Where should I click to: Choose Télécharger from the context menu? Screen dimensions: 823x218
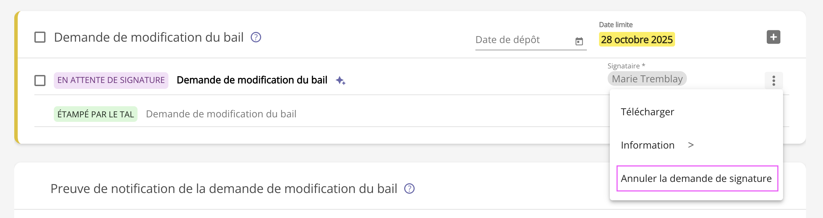(x=647, y=112)
